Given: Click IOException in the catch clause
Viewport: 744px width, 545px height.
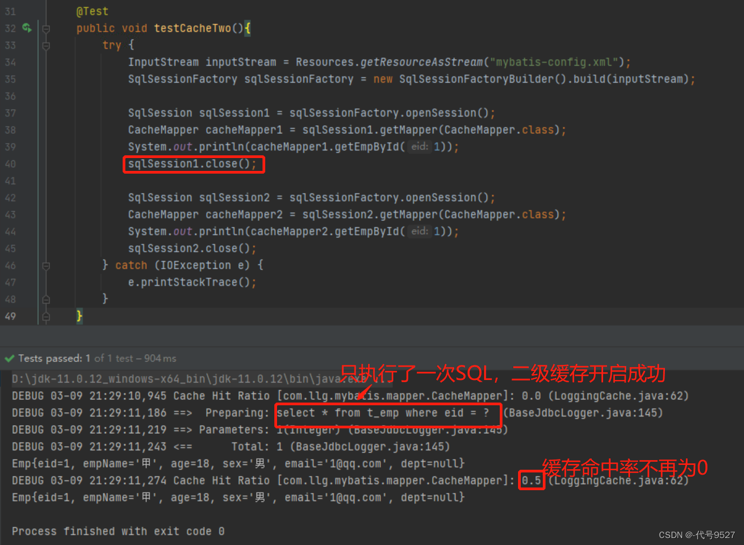Looking at the screenshot, I should [x=195, y=266].
